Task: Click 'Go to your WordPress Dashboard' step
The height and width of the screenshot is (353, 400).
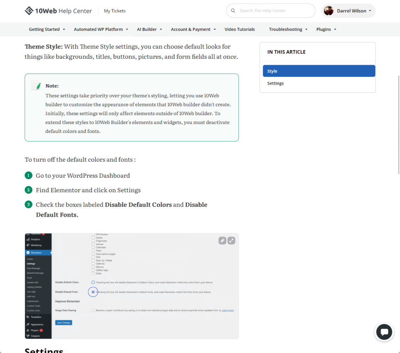Action: pyautogui.click(x=83, y=176)
